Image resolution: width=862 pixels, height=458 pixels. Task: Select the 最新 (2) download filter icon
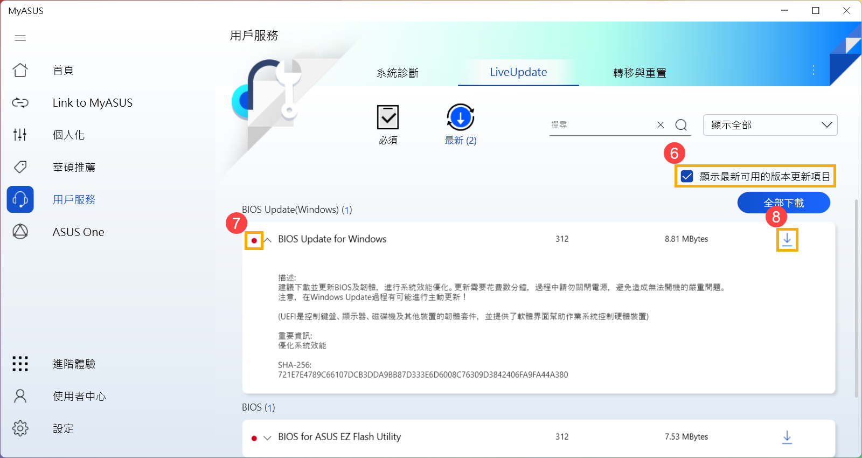[460, 117]
